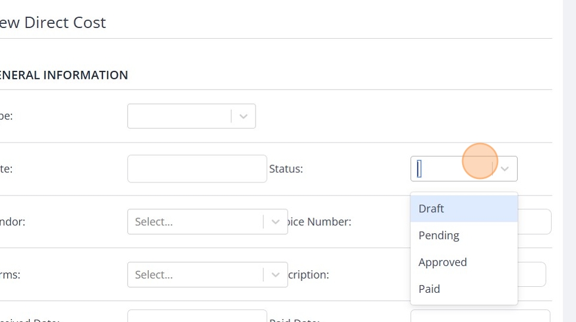
Task: Click the Paid Date input field
Action: (480, 316)
